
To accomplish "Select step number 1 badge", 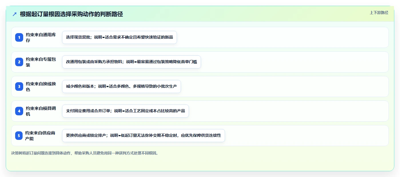I will click(x=19, y=37).
